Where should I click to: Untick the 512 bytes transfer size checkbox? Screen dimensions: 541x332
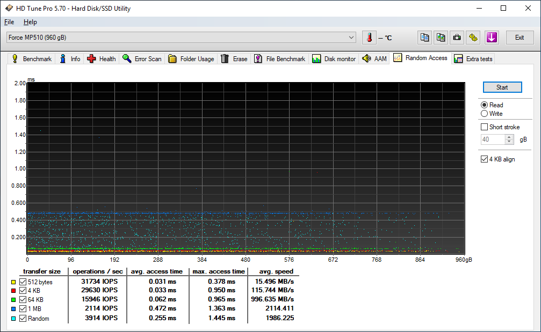point(23,282)
